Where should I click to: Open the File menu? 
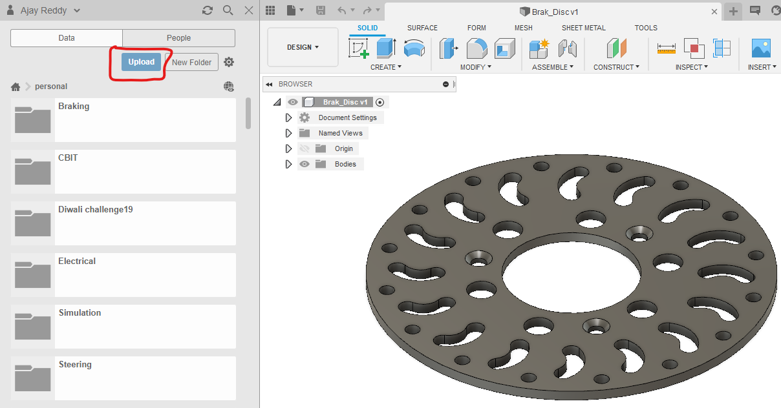click(x=295, y=10)
